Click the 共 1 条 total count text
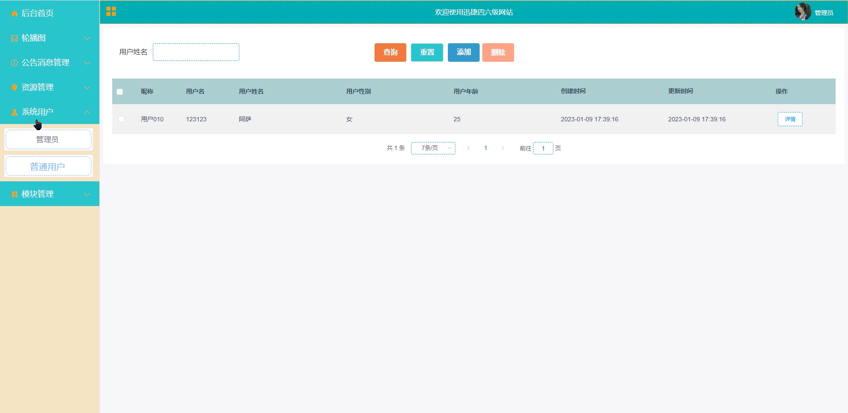 pos(396,148)
